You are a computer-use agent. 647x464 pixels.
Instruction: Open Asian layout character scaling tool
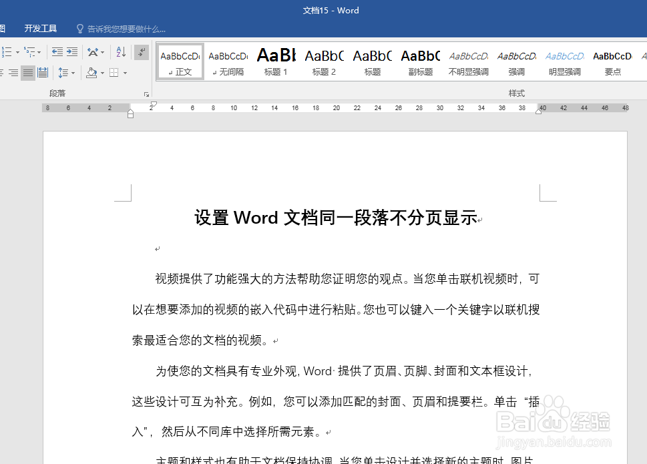tap(93, 52)
